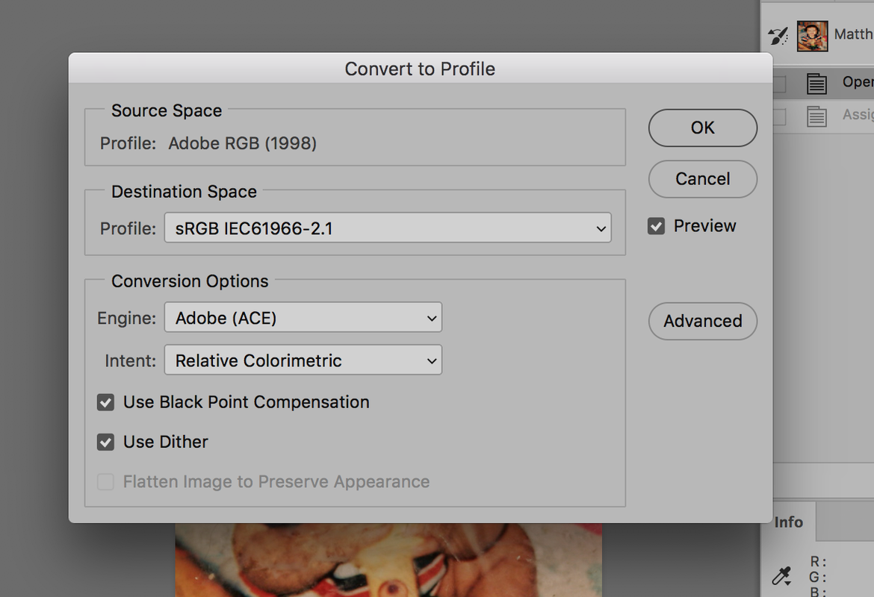
Task: Set history brush source box beside Open
Action: coord(779,84)
